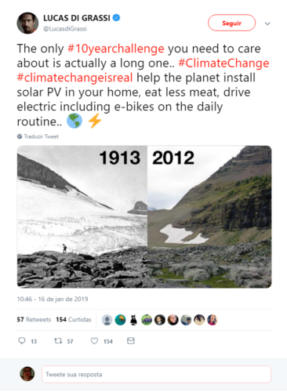This screenshot has width=287, height=392.
Task: Retweet using the retweet arrows icon
Action: point(58,341)
